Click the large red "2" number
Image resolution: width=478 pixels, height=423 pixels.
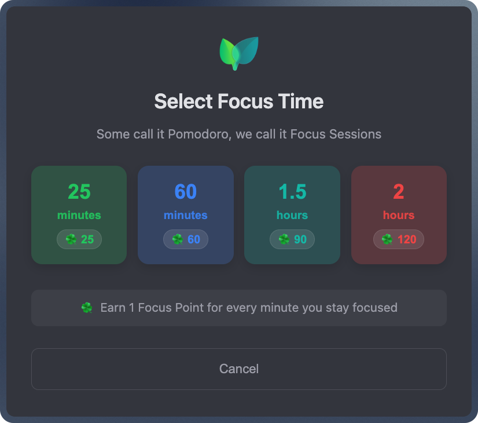pos(399,191)
